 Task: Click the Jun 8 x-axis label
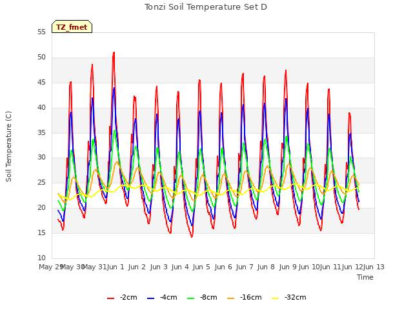click(266, 267)
